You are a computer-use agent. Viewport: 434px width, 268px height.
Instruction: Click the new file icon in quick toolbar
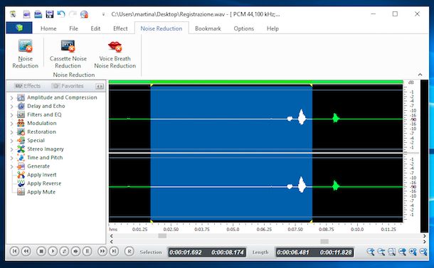[x=26, y=14]
